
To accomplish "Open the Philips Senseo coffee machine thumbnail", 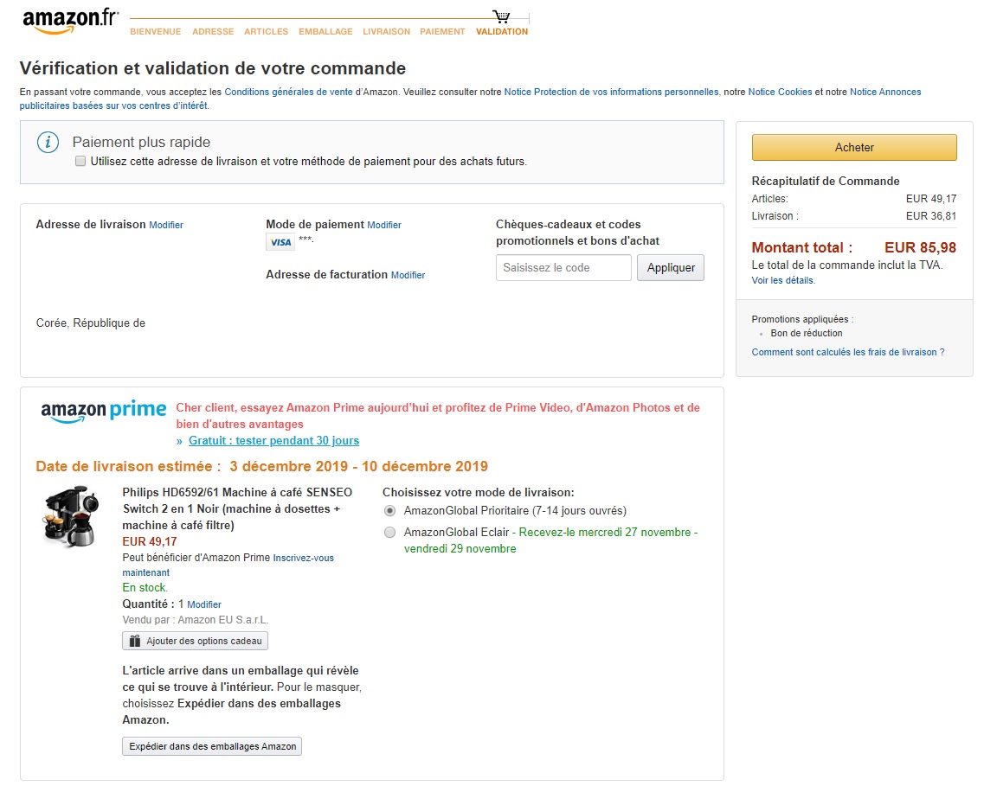I will click(71, 516).
